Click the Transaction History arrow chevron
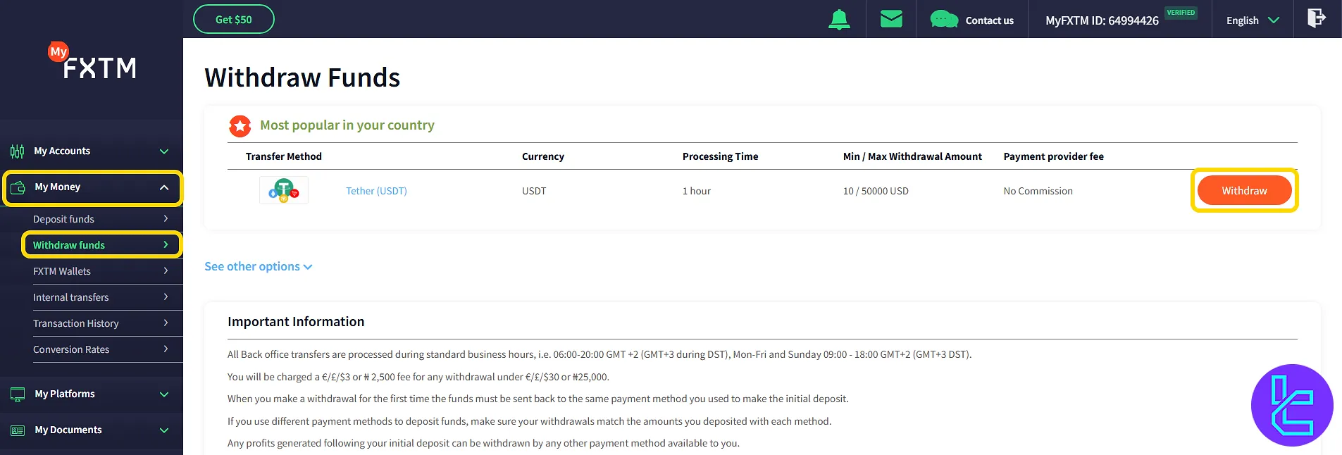The image size is (1342, 455). 166,323
